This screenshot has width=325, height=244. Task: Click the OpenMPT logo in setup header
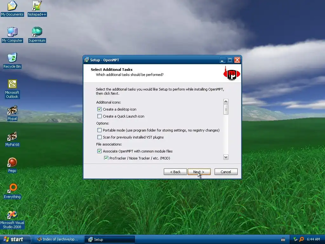coord(232,73)
